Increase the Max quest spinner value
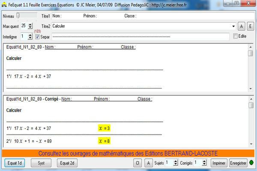The image size is (257, 171). tap(30, 24)
